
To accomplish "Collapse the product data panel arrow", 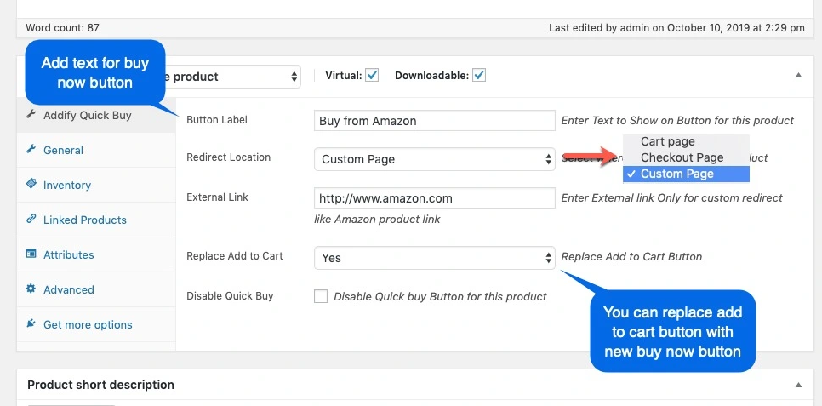I will 798,76.
